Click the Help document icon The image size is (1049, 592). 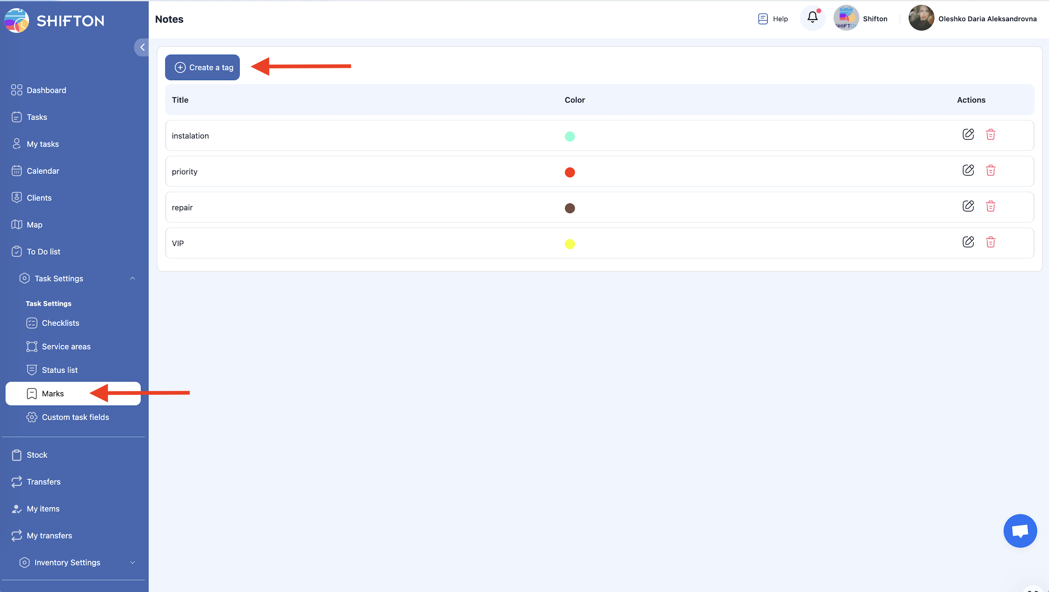(x=763, y=19)
